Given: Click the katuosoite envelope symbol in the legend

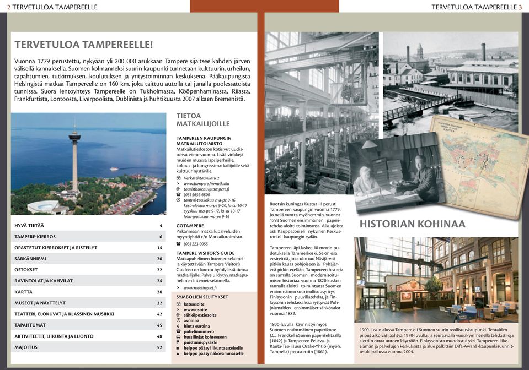Looking at the screenshot, I should point(178,304).
